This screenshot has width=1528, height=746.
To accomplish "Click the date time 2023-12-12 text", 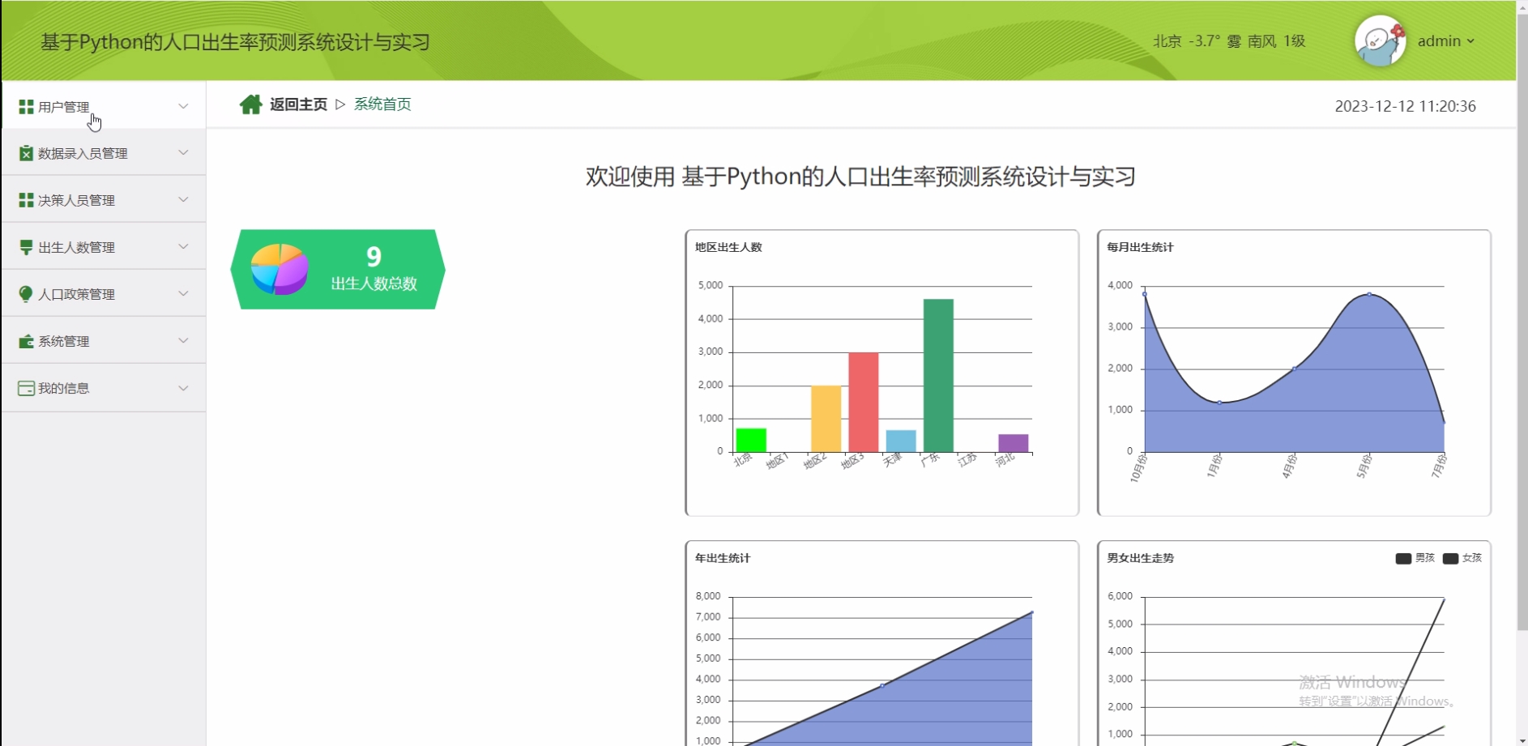I will tap(1406, 106).
